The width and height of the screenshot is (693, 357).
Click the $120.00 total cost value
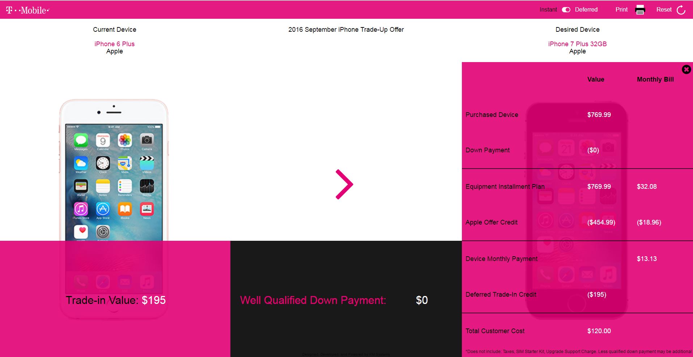click(599, 331)
